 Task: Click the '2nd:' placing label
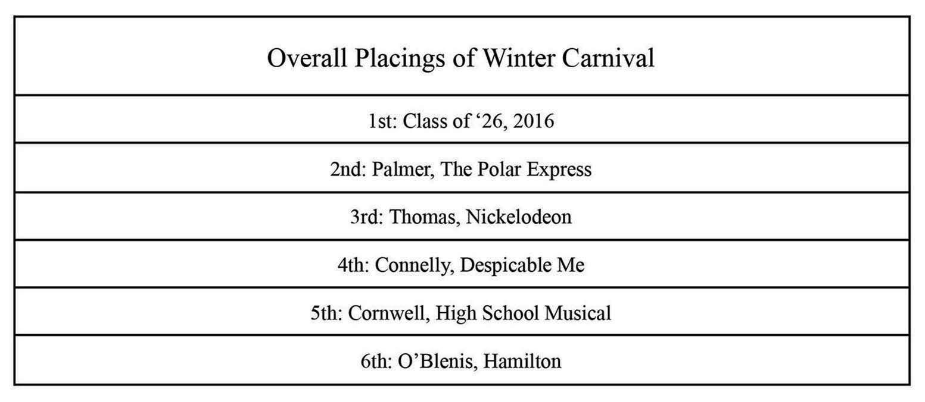(x=348, y=169)
